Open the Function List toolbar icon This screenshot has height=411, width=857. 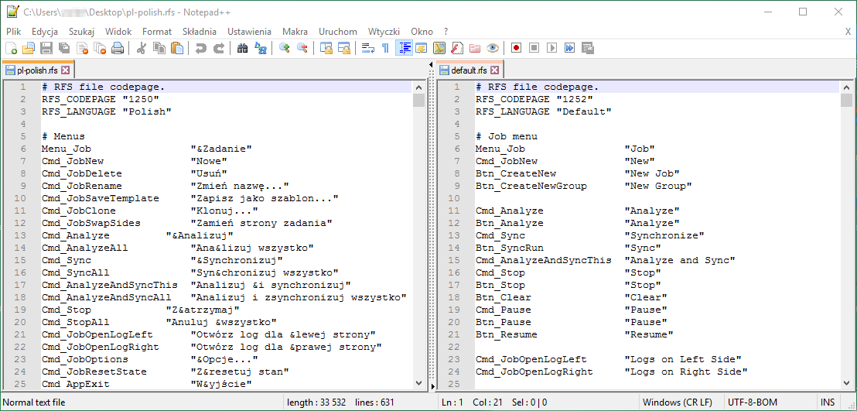click(x=457, y=48)
